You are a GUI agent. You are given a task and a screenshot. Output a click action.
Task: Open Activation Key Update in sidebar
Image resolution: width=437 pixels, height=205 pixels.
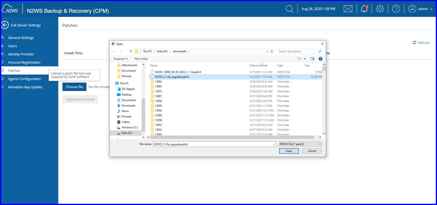[x=25, y=87]
